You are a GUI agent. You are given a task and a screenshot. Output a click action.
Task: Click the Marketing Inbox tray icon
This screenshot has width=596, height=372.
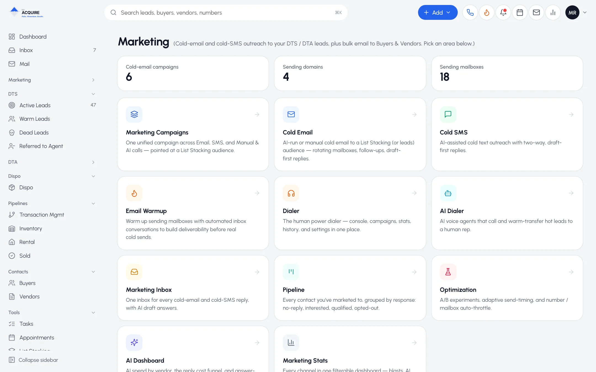[134, 272]
